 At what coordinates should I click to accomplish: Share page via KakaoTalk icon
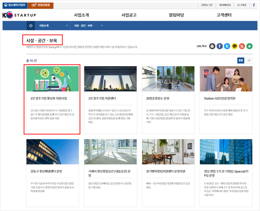[x=234, y=46]
